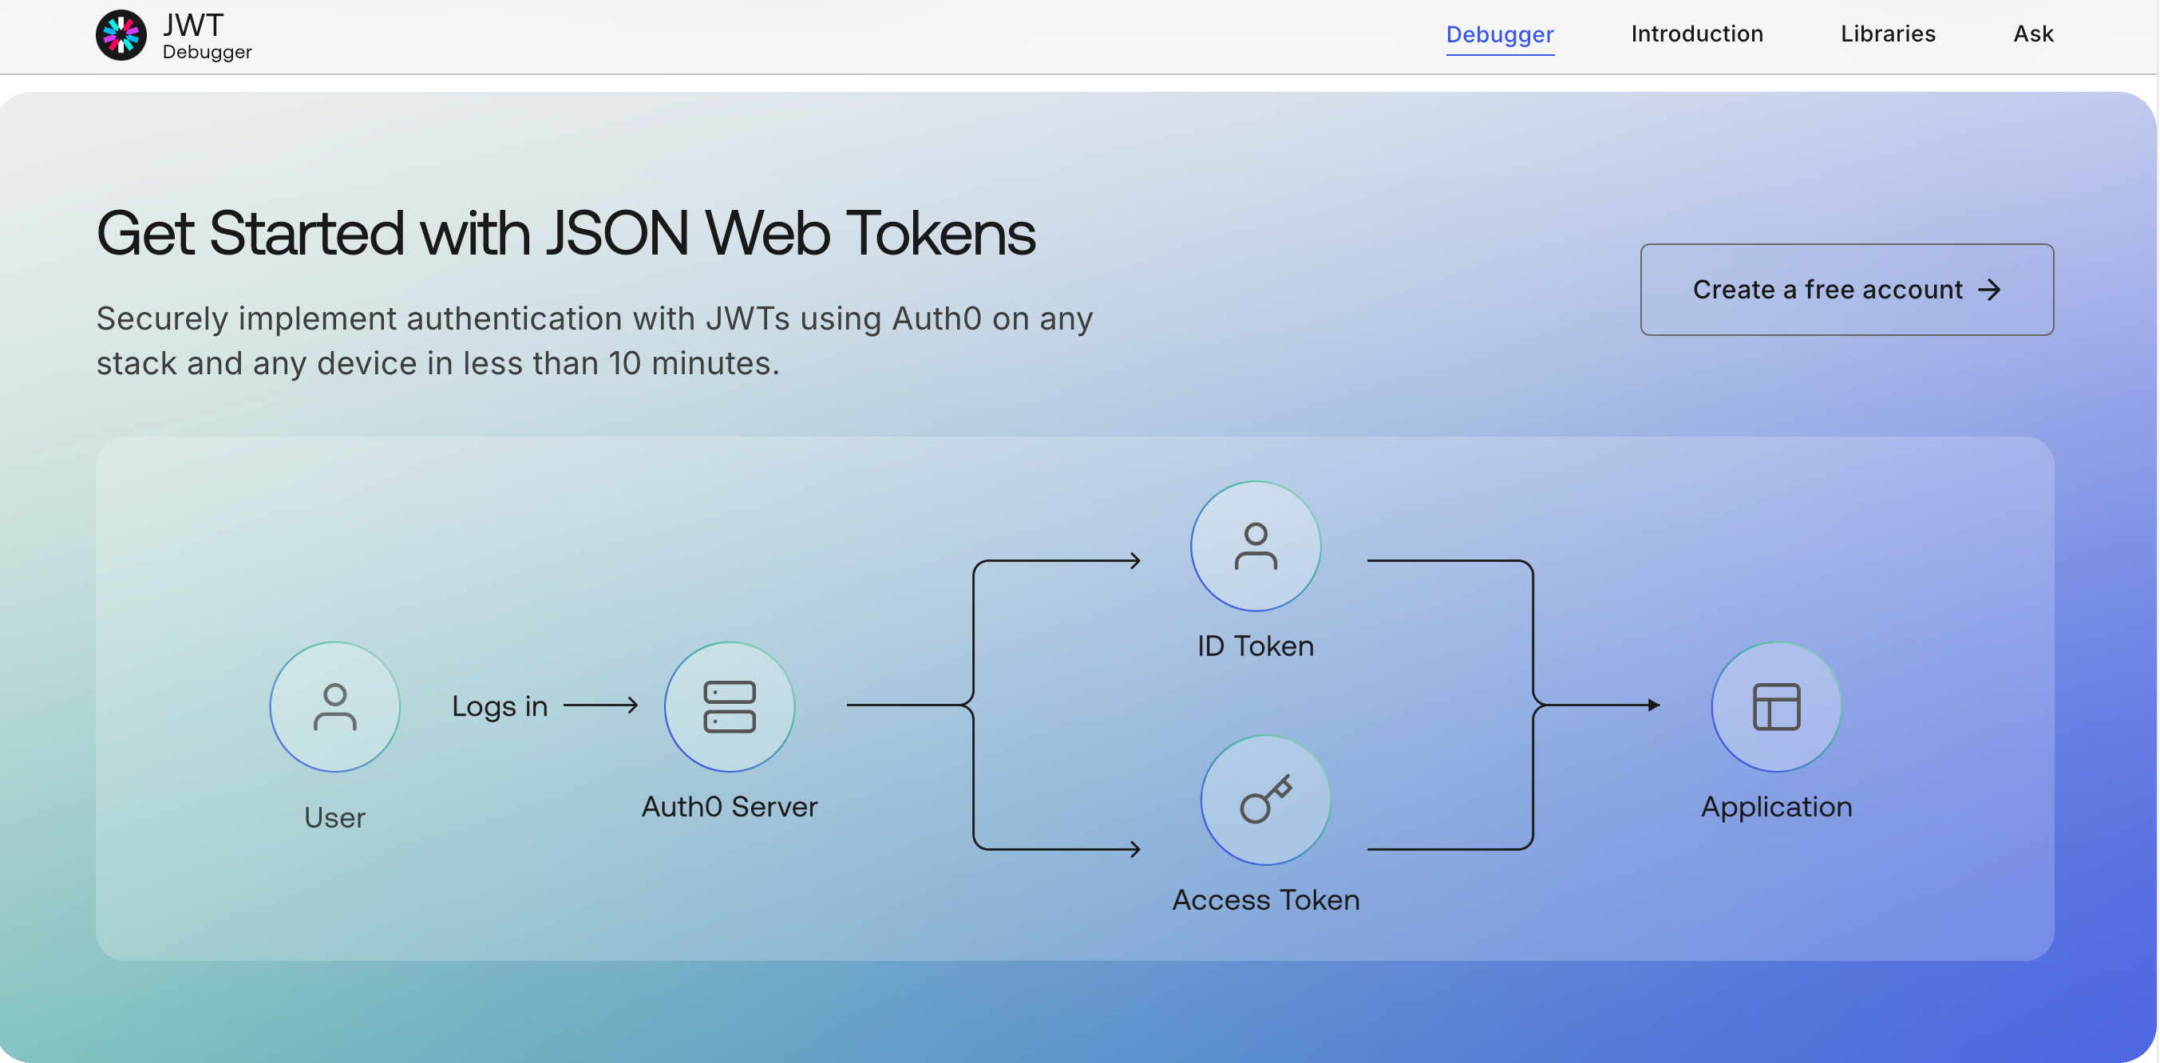The height and width of the screenshot is (1063, 2160).
Task: Click the JWT Debugger logo
Action: [x=173, y=35]
